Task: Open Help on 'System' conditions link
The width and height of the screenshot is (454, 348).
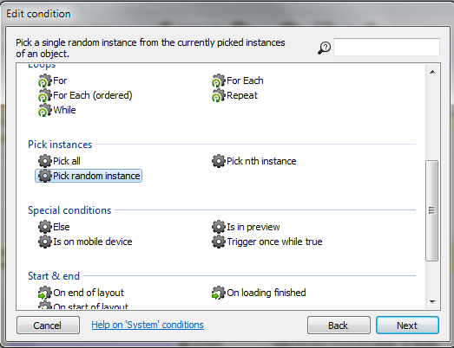Action: point(148,325)
